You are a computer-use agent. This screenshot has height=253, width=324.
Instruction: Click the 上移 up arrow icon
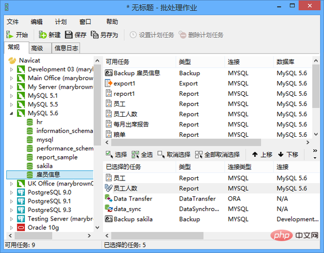coord(255,154)
